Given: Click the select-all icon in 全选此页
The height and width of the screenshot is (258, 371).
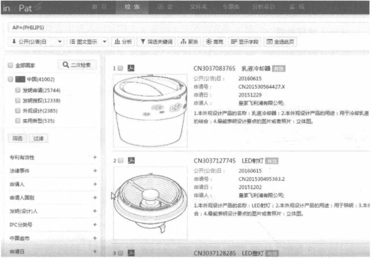Looking at the screenshot, I should pos(269,41).
